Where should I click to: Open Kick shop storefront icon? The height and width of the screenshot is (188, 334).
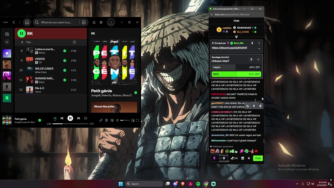point(243,158)
